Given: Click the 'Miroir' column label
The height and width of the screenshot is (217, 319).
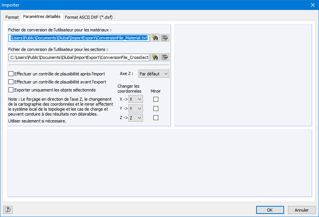Looking at the screenshot, I should 156,91.
